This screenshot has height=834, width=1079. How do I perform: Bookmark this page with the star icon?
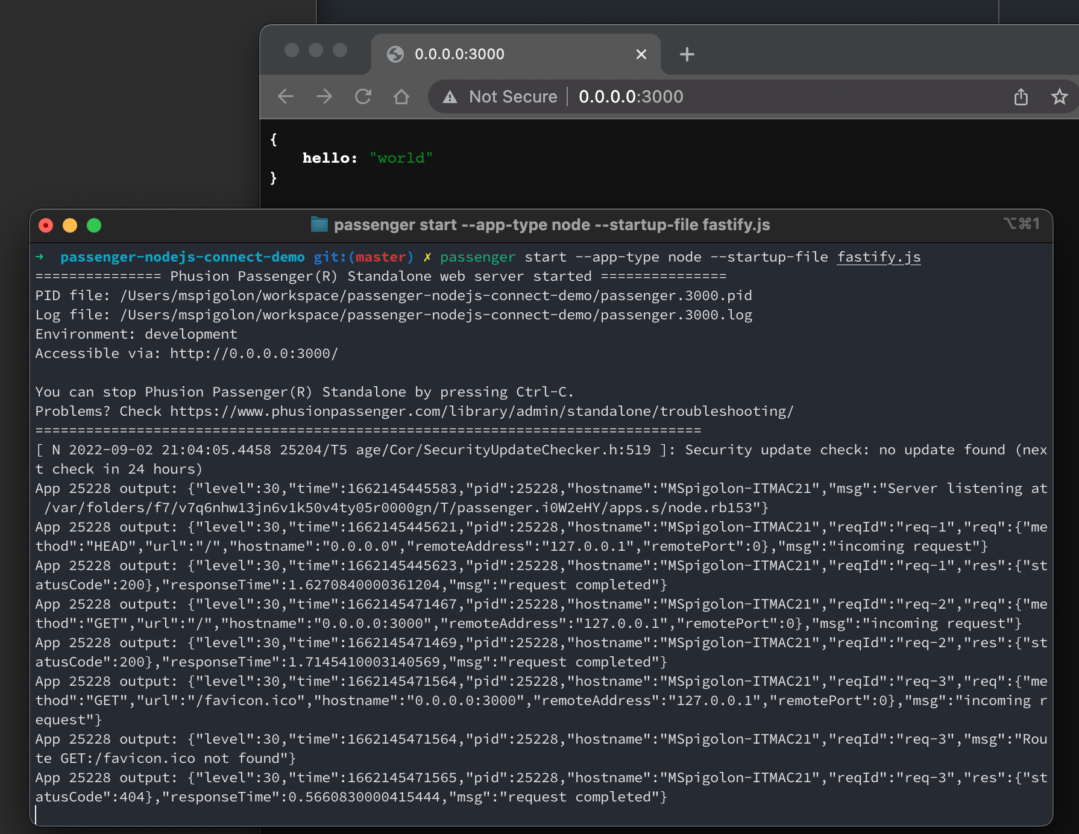pyautogui.click(x=1059, y=96)
